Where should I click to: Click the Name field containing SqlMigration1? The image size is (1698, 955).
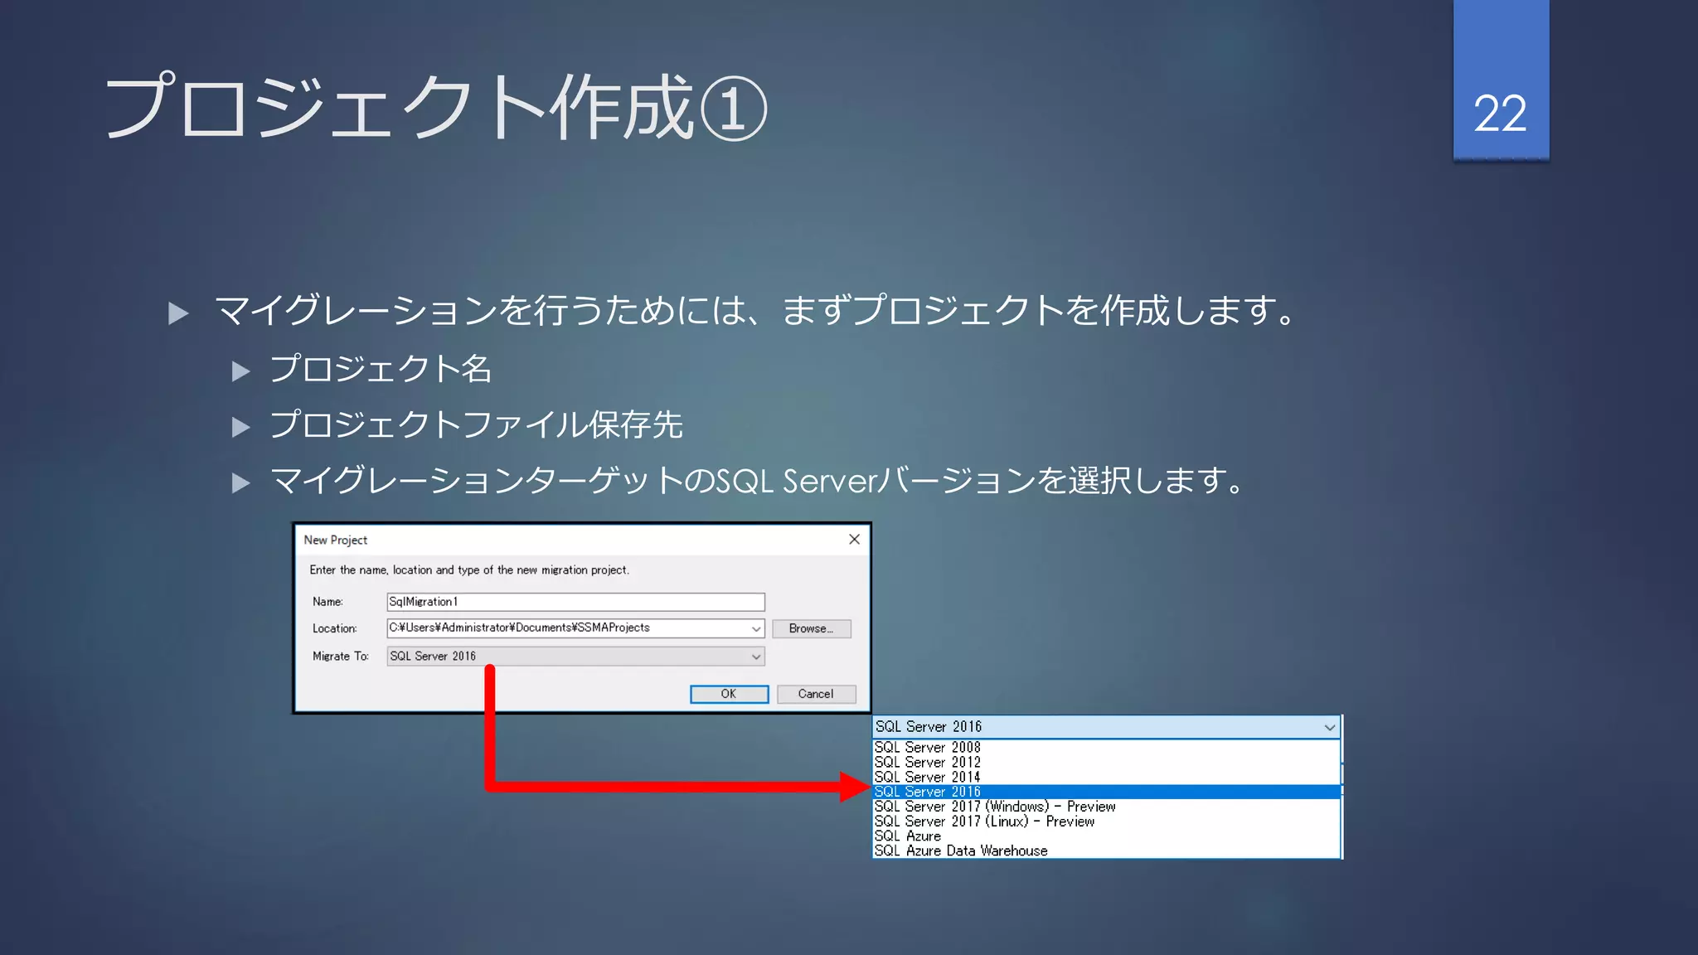[575, 602]
